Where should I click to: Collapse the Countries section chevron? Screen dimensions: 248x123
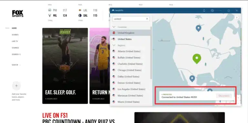click(114, 27)
